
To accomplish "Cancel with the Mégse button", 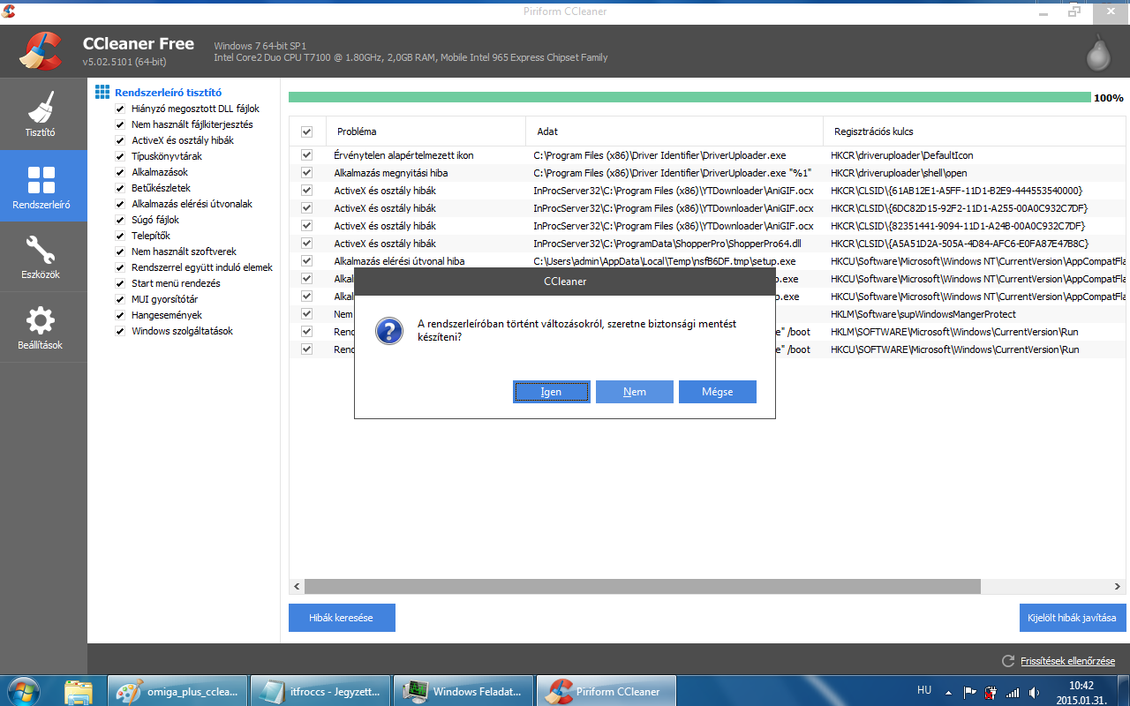I will 717,392.
